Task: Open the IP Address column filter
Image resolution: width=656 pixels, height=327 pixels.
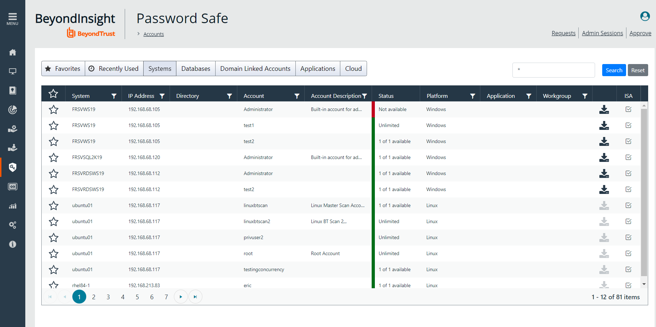Action: click(x=162, y=96)
